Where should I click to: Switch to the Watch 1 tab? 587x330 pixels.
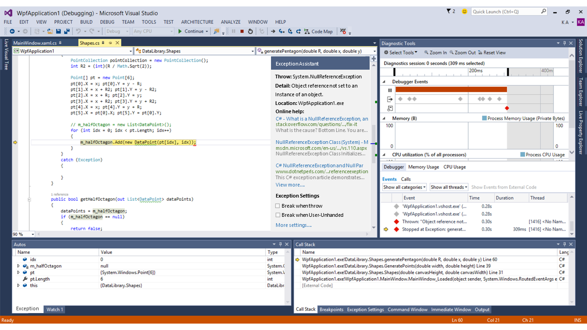pos(54,309)
